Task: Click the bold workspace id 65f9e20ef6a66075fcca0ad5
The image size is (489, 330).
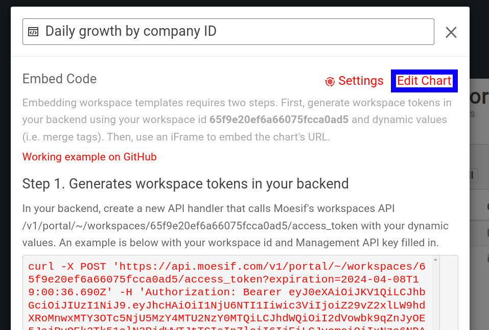Action: pos(278,120)
